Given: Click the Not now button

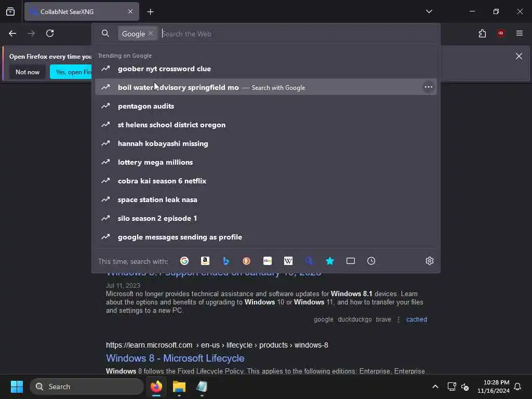Looking at the screenshot, I should point(28,72).
